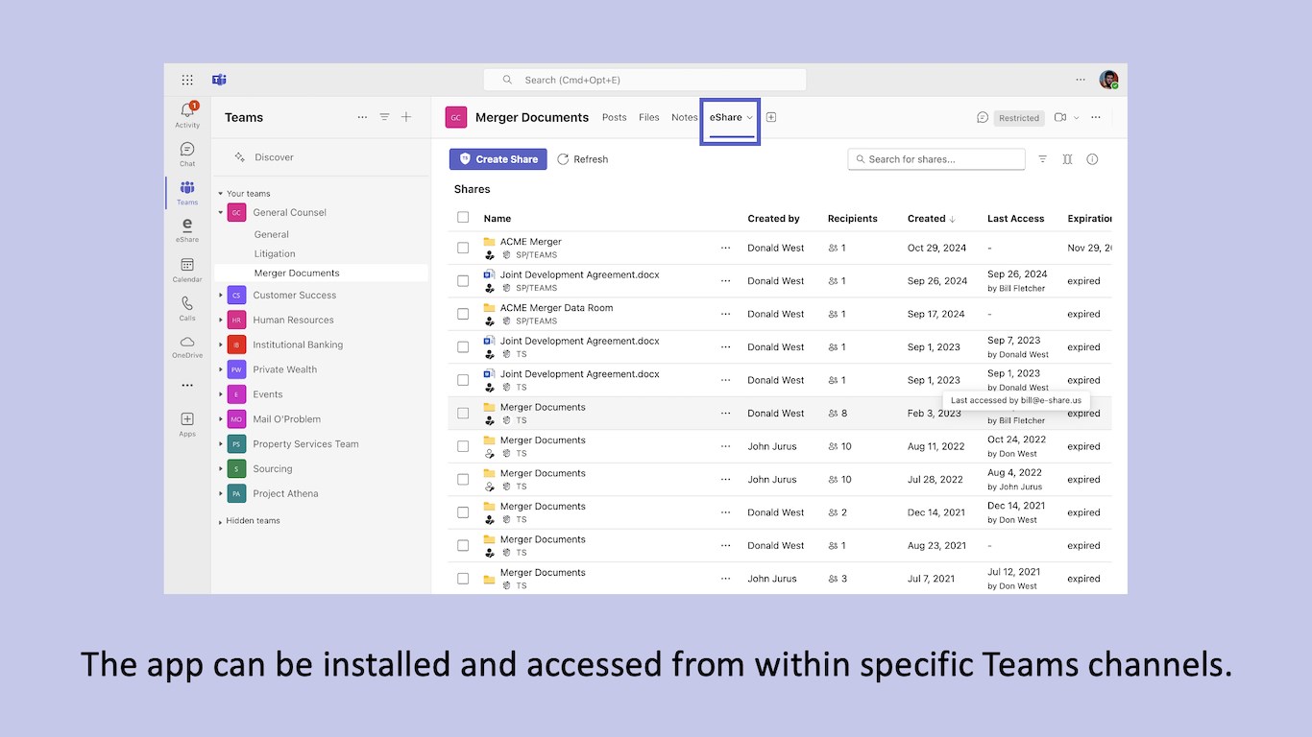Refresh the shares list

pyautogui.click(x=583, y=159)
